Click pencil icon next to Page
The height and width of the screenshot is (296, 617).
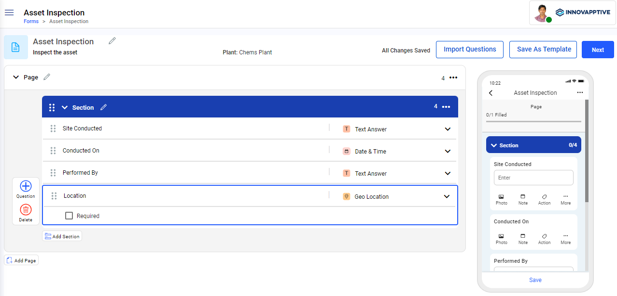coord(47,77)
